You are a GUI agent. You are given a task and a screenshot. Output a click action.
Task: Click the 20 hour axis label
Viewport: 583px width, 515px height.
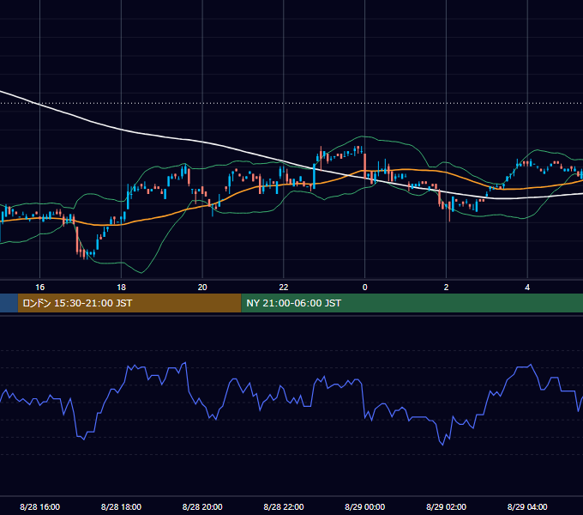202,288
